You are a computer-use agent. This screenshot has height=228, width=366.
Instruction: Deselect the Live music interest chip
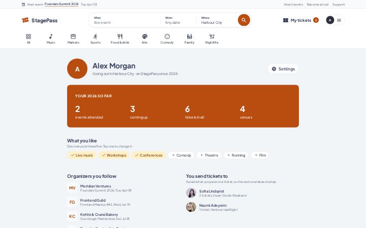point(82,155)
